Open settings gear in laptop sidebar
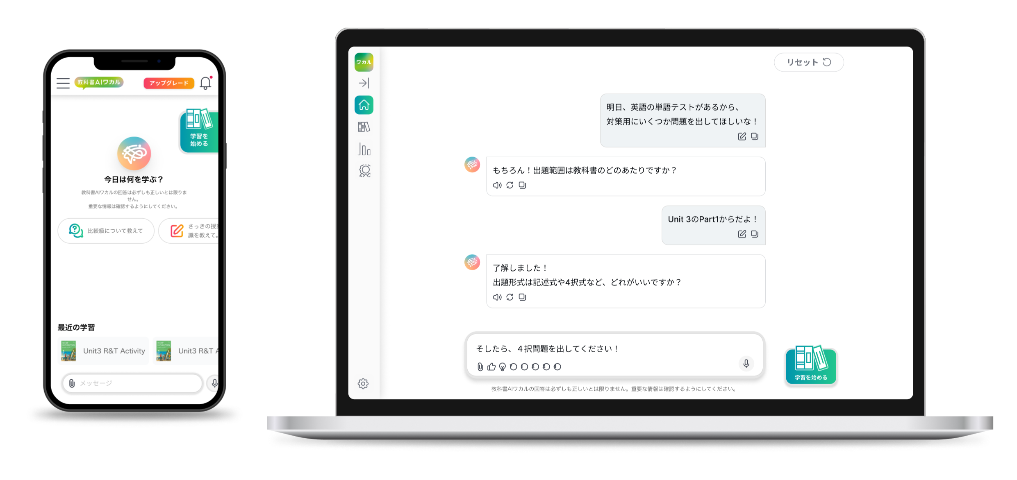Screen dimensions: 1017x480 click(x=363, y=384)
